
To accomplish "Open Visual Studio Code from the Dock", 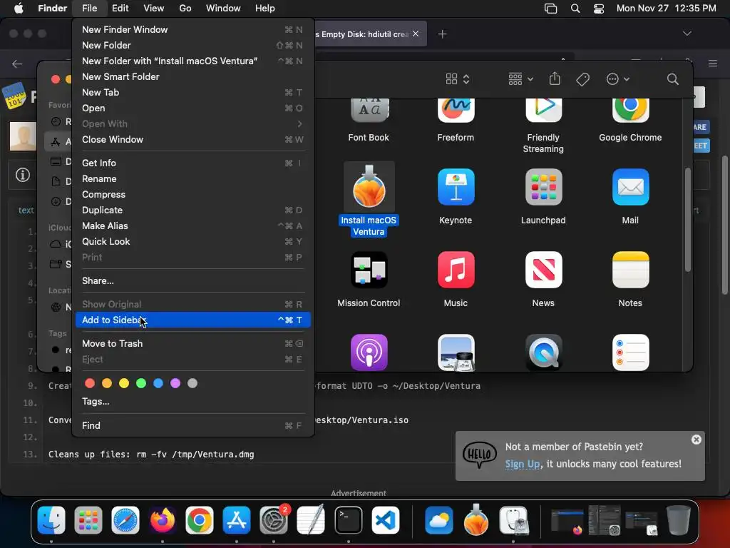I will [386, 520].
